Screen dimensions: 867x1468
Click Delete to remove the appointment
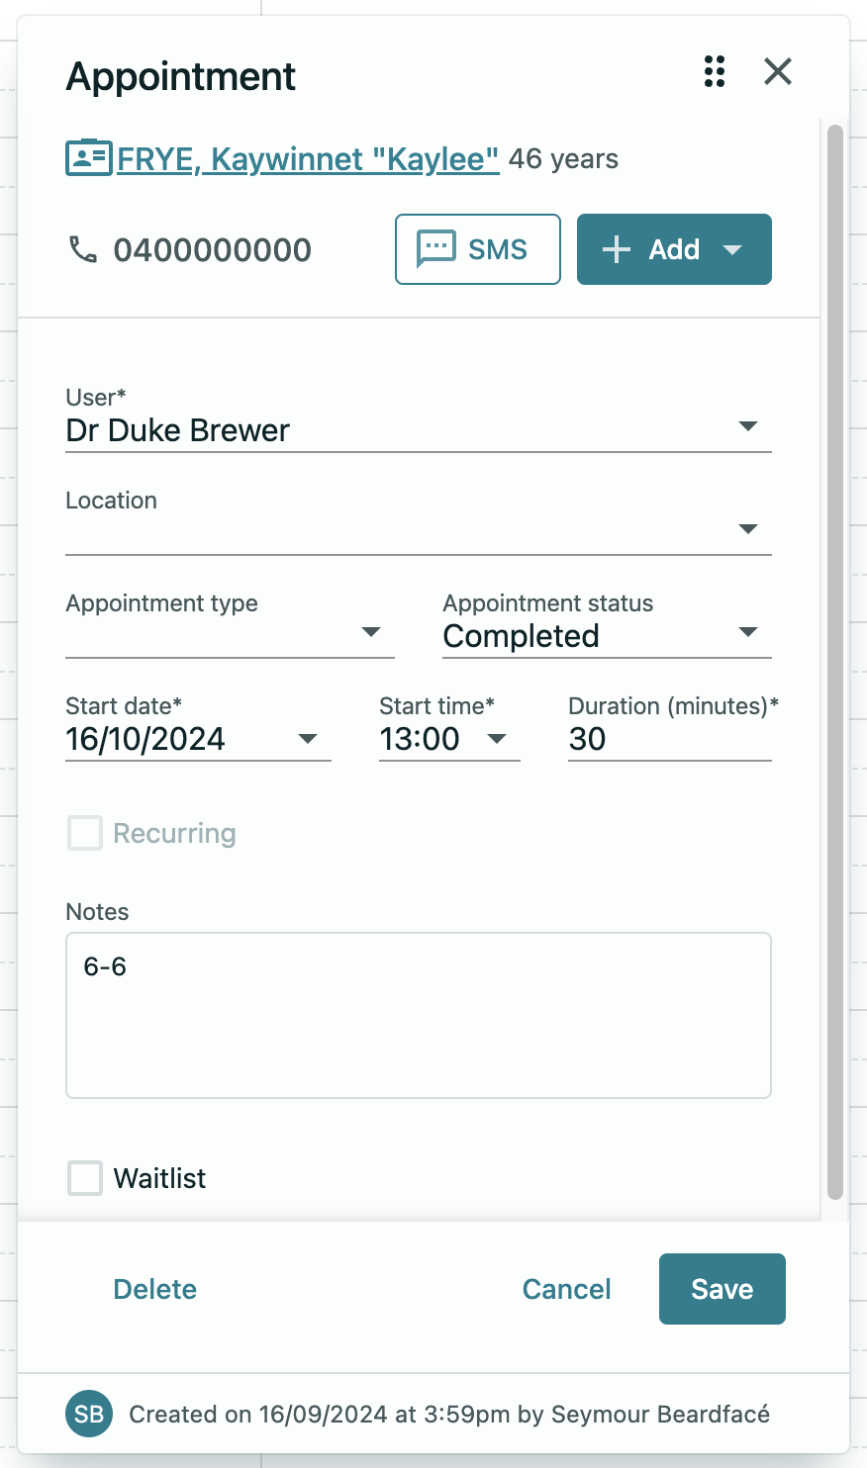click(x=154, y=1288)
